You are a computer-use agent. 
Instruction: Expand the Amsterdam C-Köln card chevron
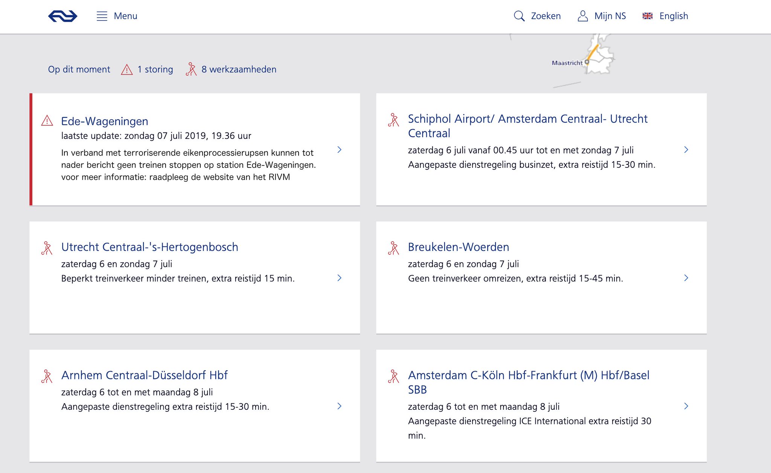point(686,406)
